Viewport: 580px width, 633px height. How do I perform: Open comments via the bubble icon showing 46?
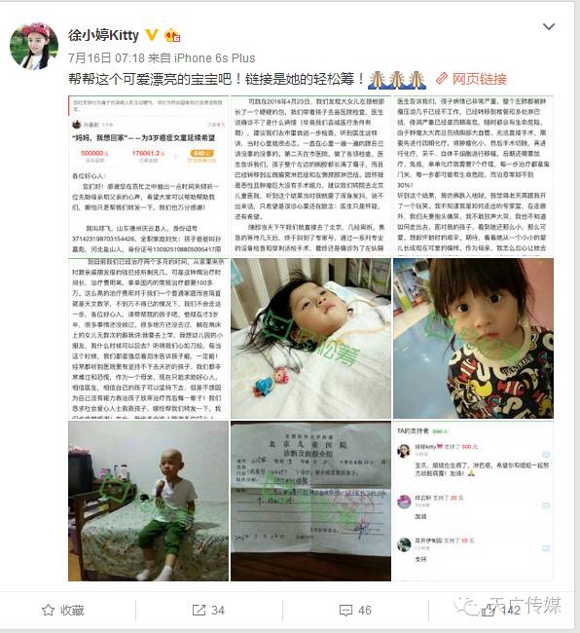[355, 610]
